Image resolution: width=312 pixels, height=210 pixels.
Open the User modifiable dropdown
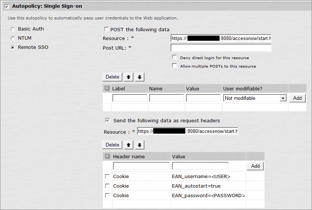click(283, 98)
